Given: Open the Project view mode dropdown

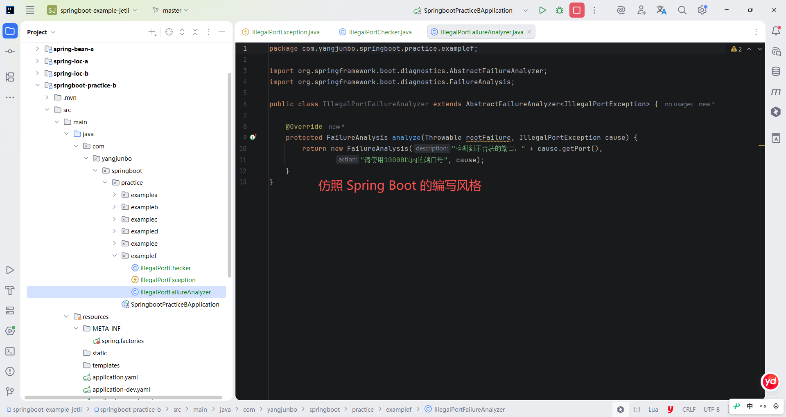Looking at the screenshot, I should pyautogui.click(x=41, y=32).
